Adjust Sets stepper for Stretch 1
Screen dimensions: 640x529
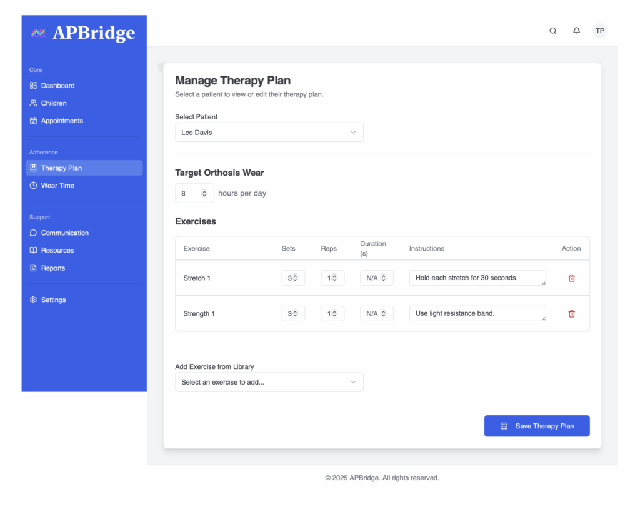(295, 278)
